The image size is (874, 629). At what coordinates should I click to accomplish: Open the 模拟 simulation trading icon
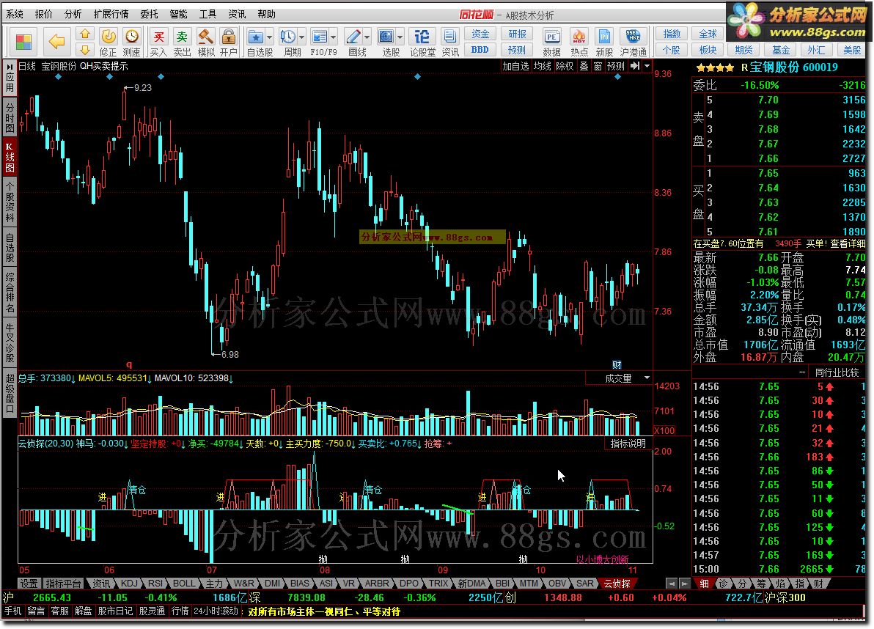pos(206,43)
